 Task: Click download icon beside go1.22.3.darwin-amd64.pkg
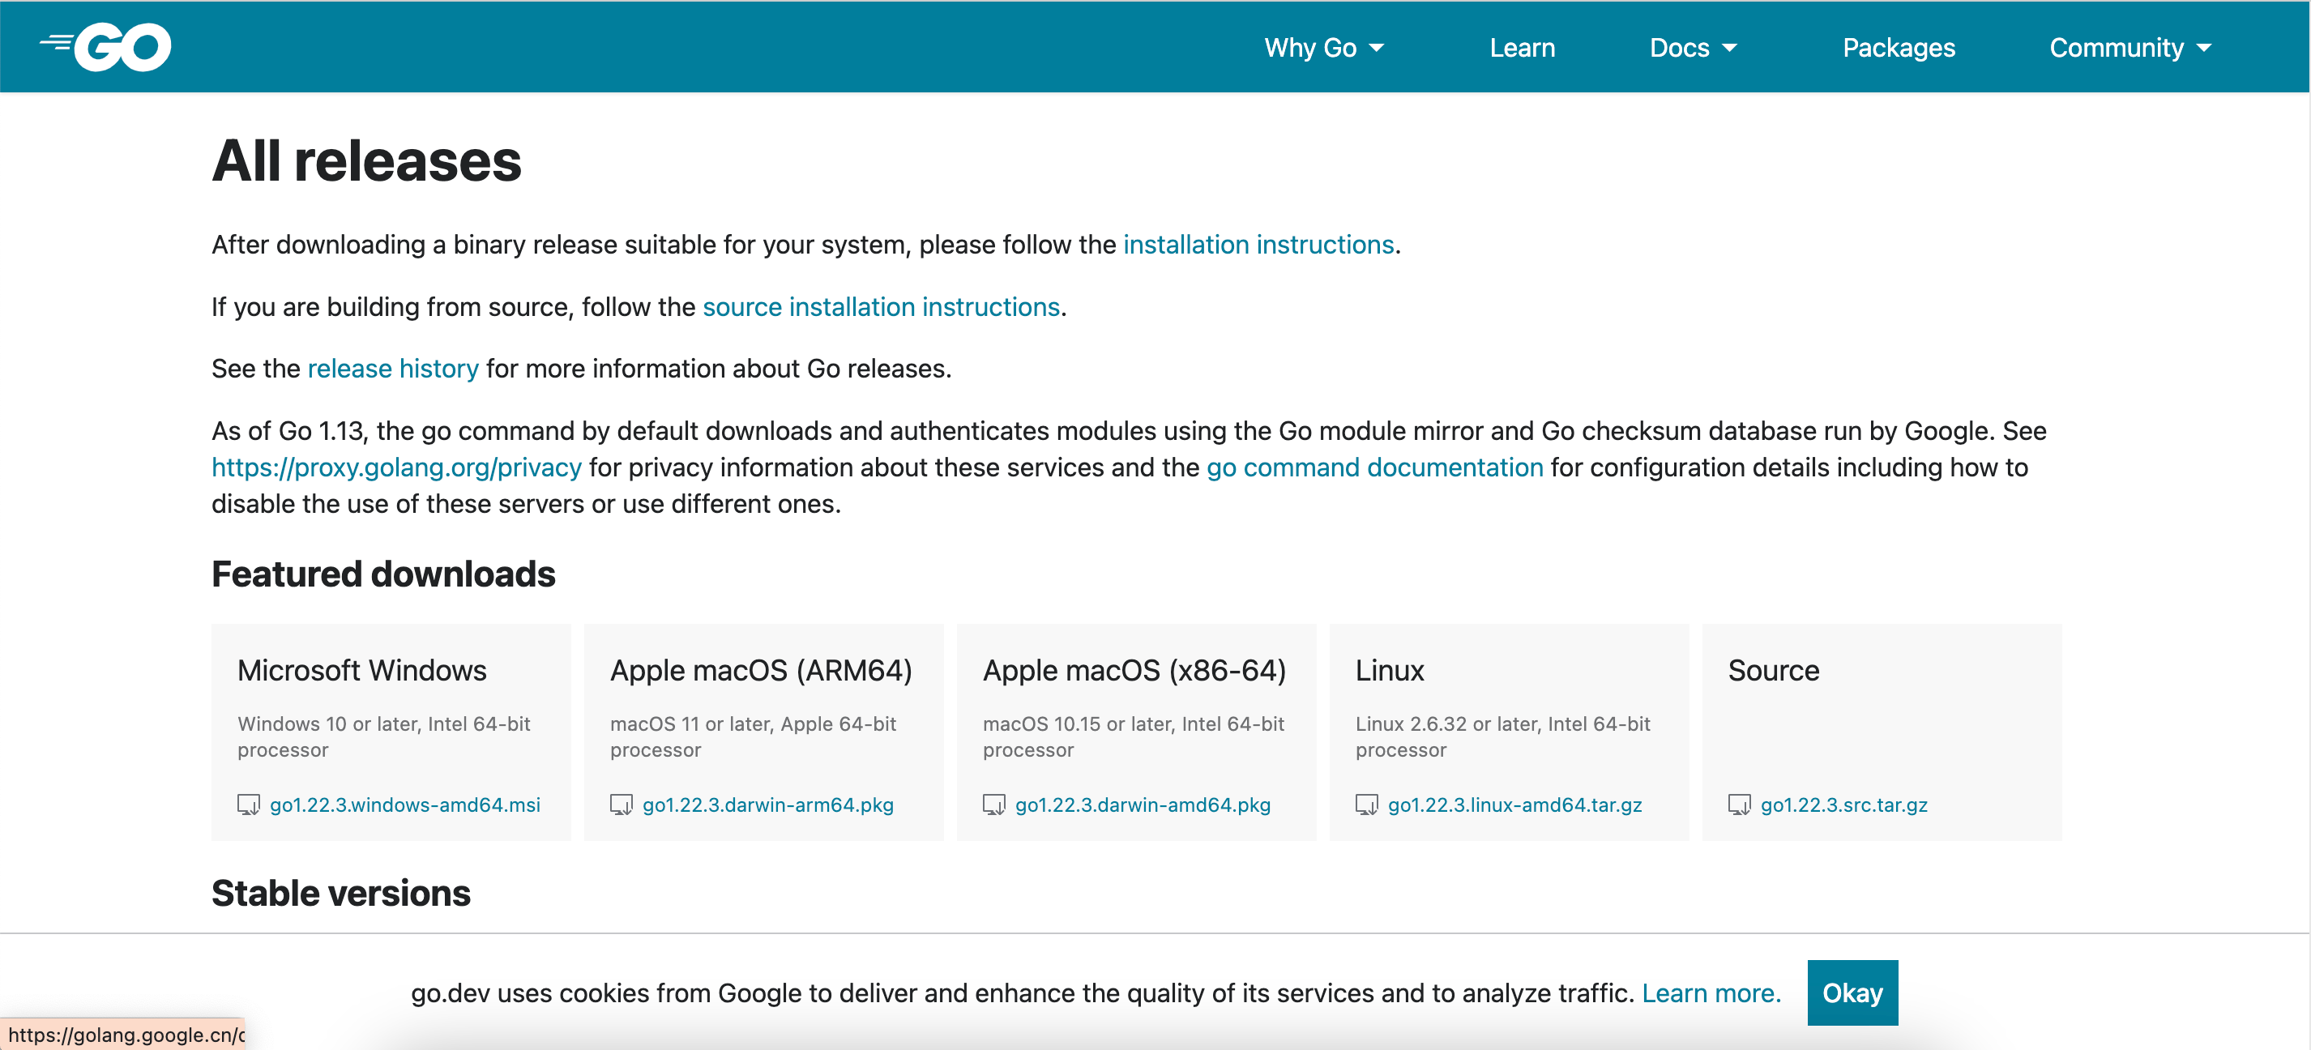(x=994, y=805)
